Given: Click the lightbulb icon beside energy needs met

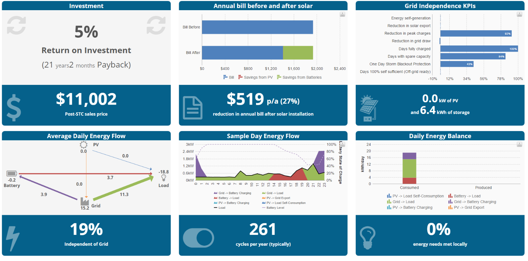Looking at the screenshot, I should (x=368, y=238).
